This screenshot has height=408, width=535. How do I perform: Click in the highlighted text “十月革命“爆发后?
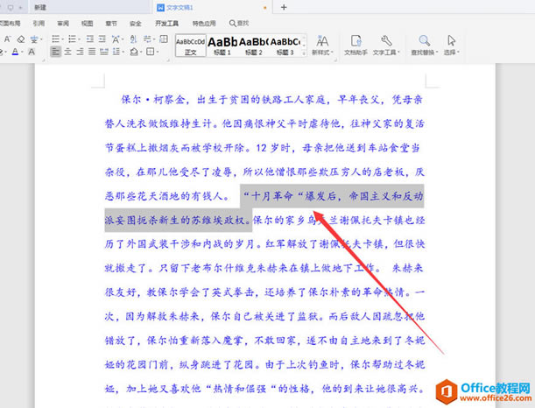pyautogui.click(x=290, y=196)
